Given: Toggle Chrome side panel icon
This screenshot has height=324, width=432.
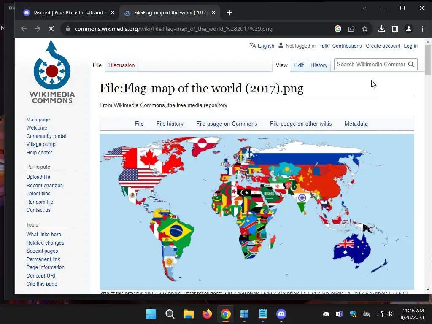Looking at the screenshot, I should [395, 29].
